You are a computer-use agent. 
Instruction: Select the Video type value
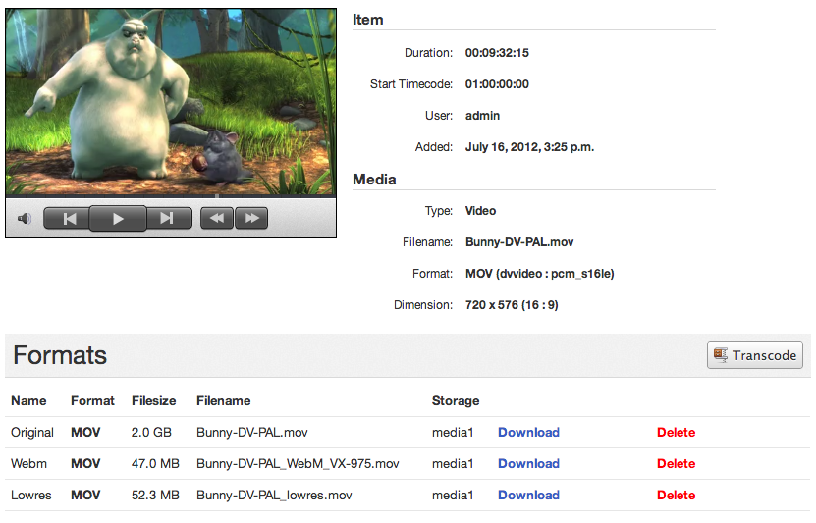480,211
